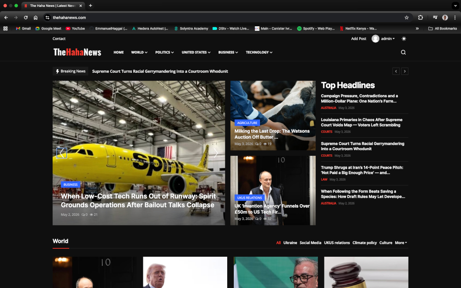Open Louisiana Primaries in Chaos headline
461x288 pixels.
[361, 122]
